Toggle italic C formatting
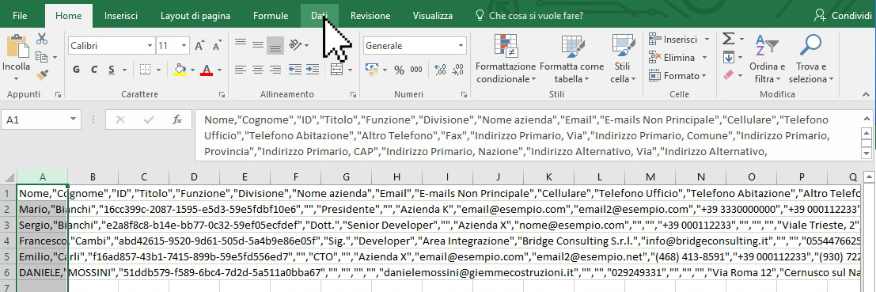The height and width of the screenshot is (292, 876). 94,70
